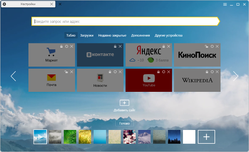Choose the animated mountain sky background thumbnail
Viewport: 249px width, 152px height.
40,137
